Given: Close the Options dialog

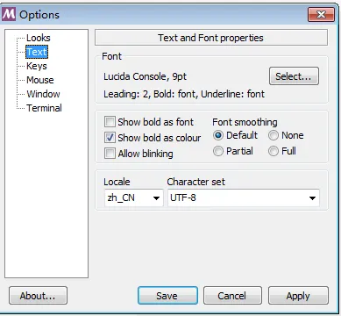Looking at the screenshot, I should click(321, 14).
